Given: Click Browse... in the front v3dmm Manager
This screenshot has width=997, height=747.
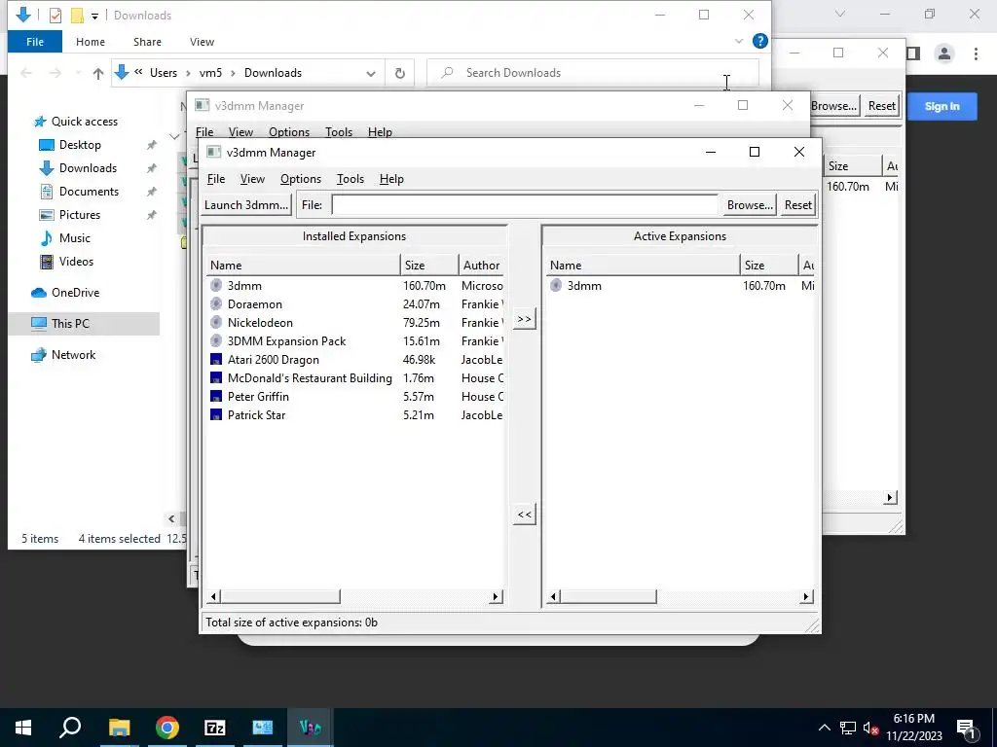Looking at the screenshot, I should (x=750, y=205).
